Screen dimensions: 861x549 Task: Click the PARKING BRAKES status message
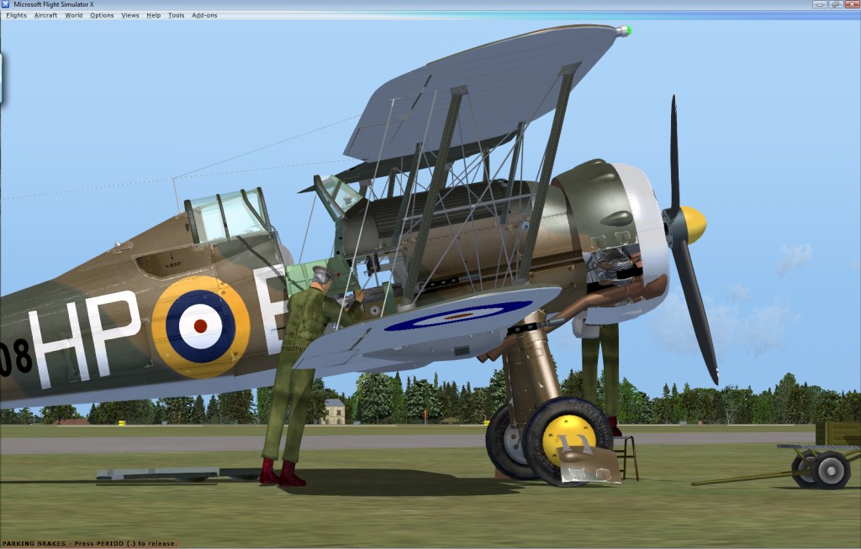tap(89, 543)
